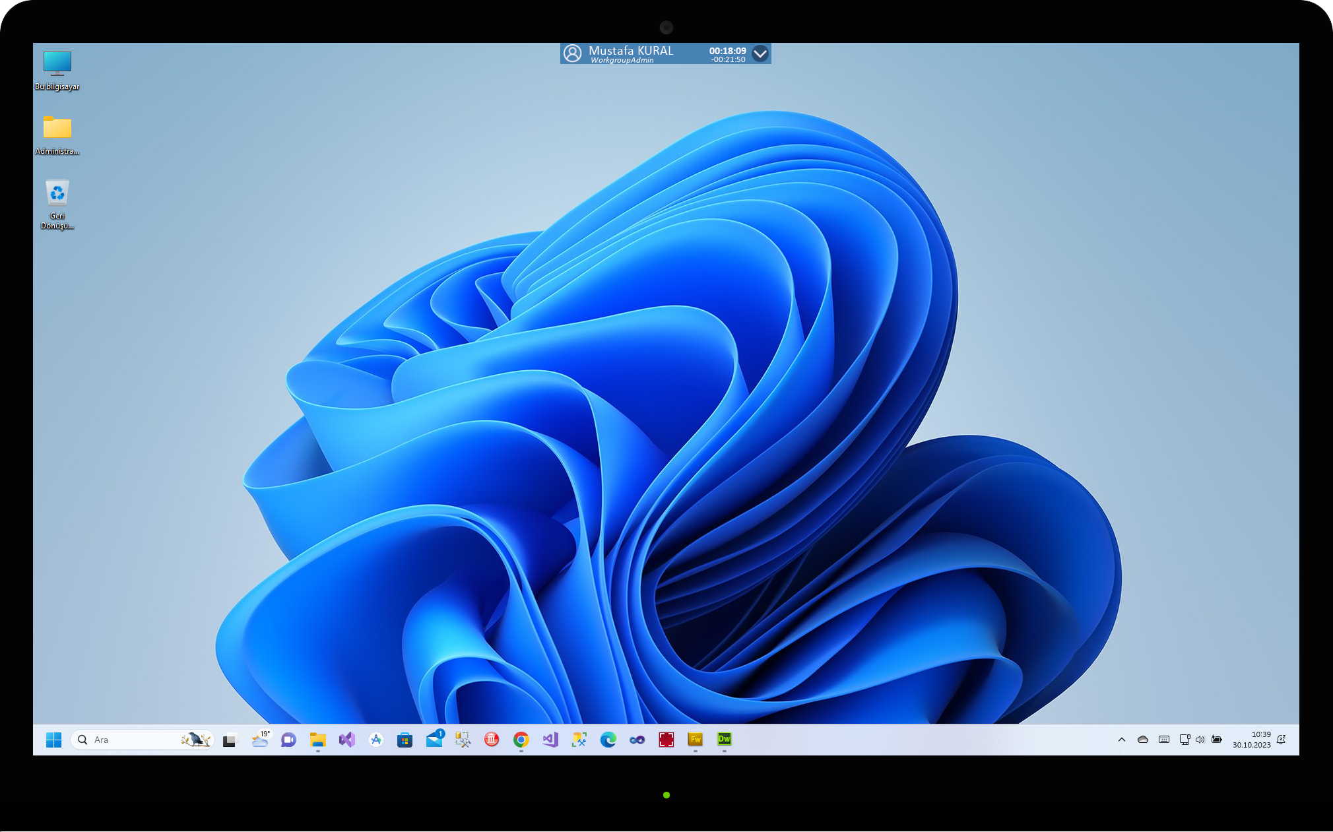This screenshot has height=832, width=1333.
Task: Open the volume control tray icon
Action: [1200, 740]
